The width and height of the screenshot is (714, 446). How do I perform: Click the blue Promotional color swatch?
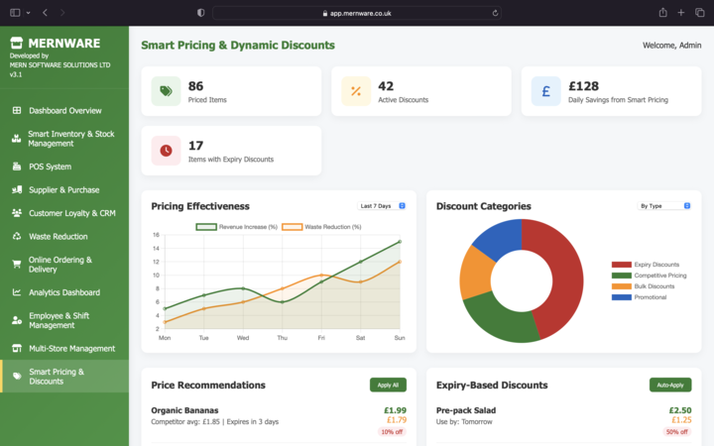point(621,297)
